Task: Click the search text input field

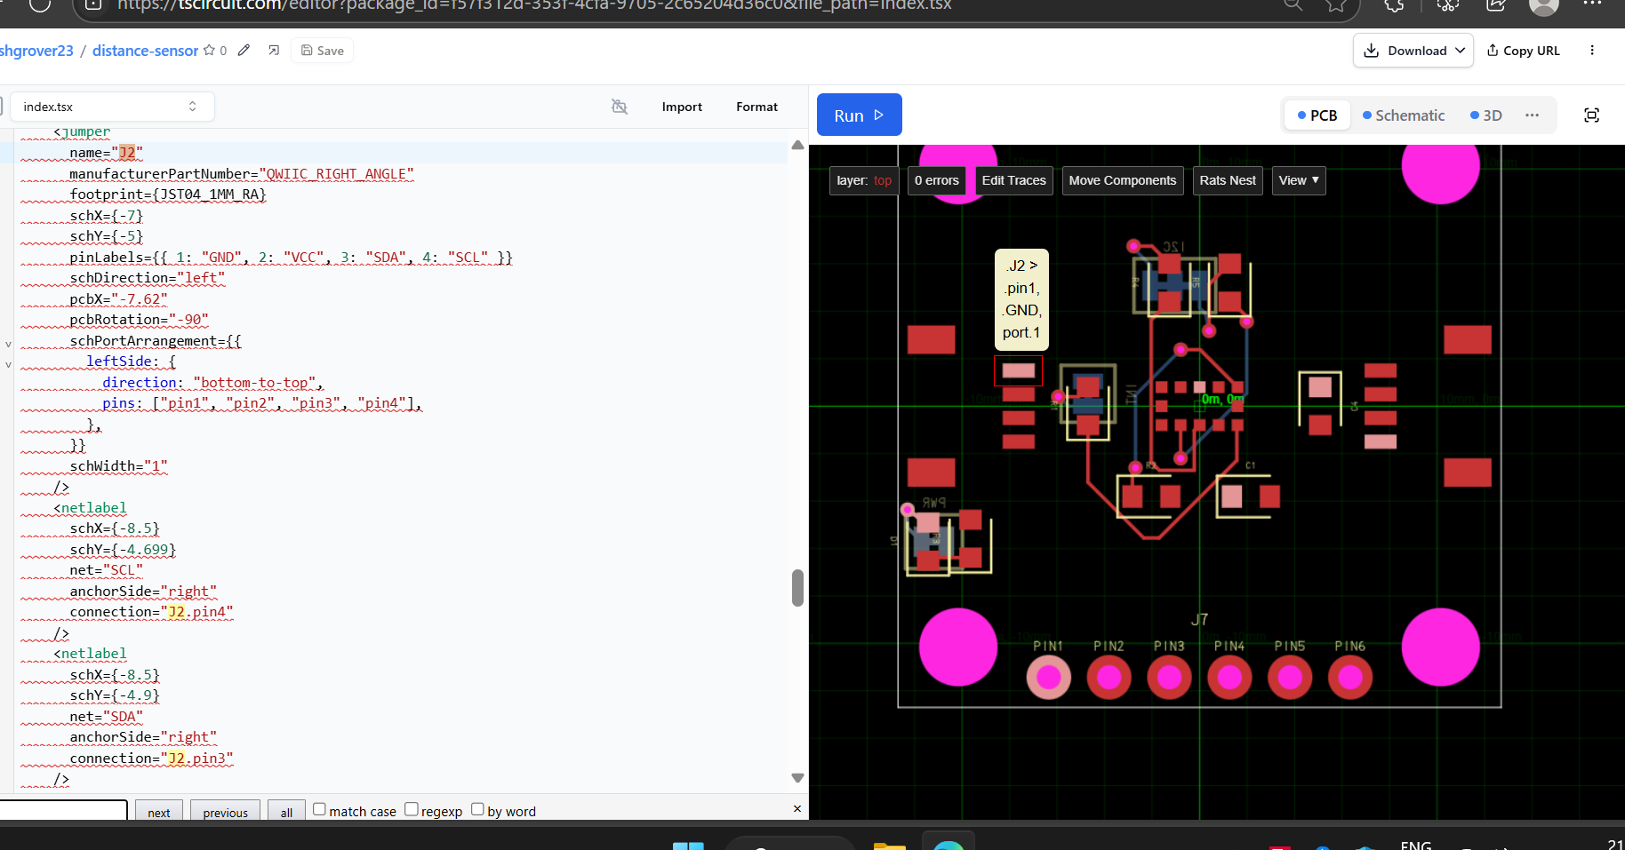Action: [62, 811]
